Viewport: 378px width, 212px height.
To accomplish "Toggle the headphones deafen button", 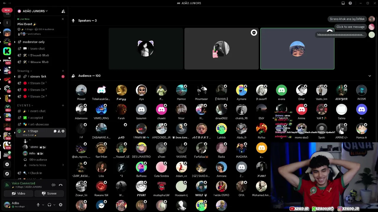I will (49, 205).
